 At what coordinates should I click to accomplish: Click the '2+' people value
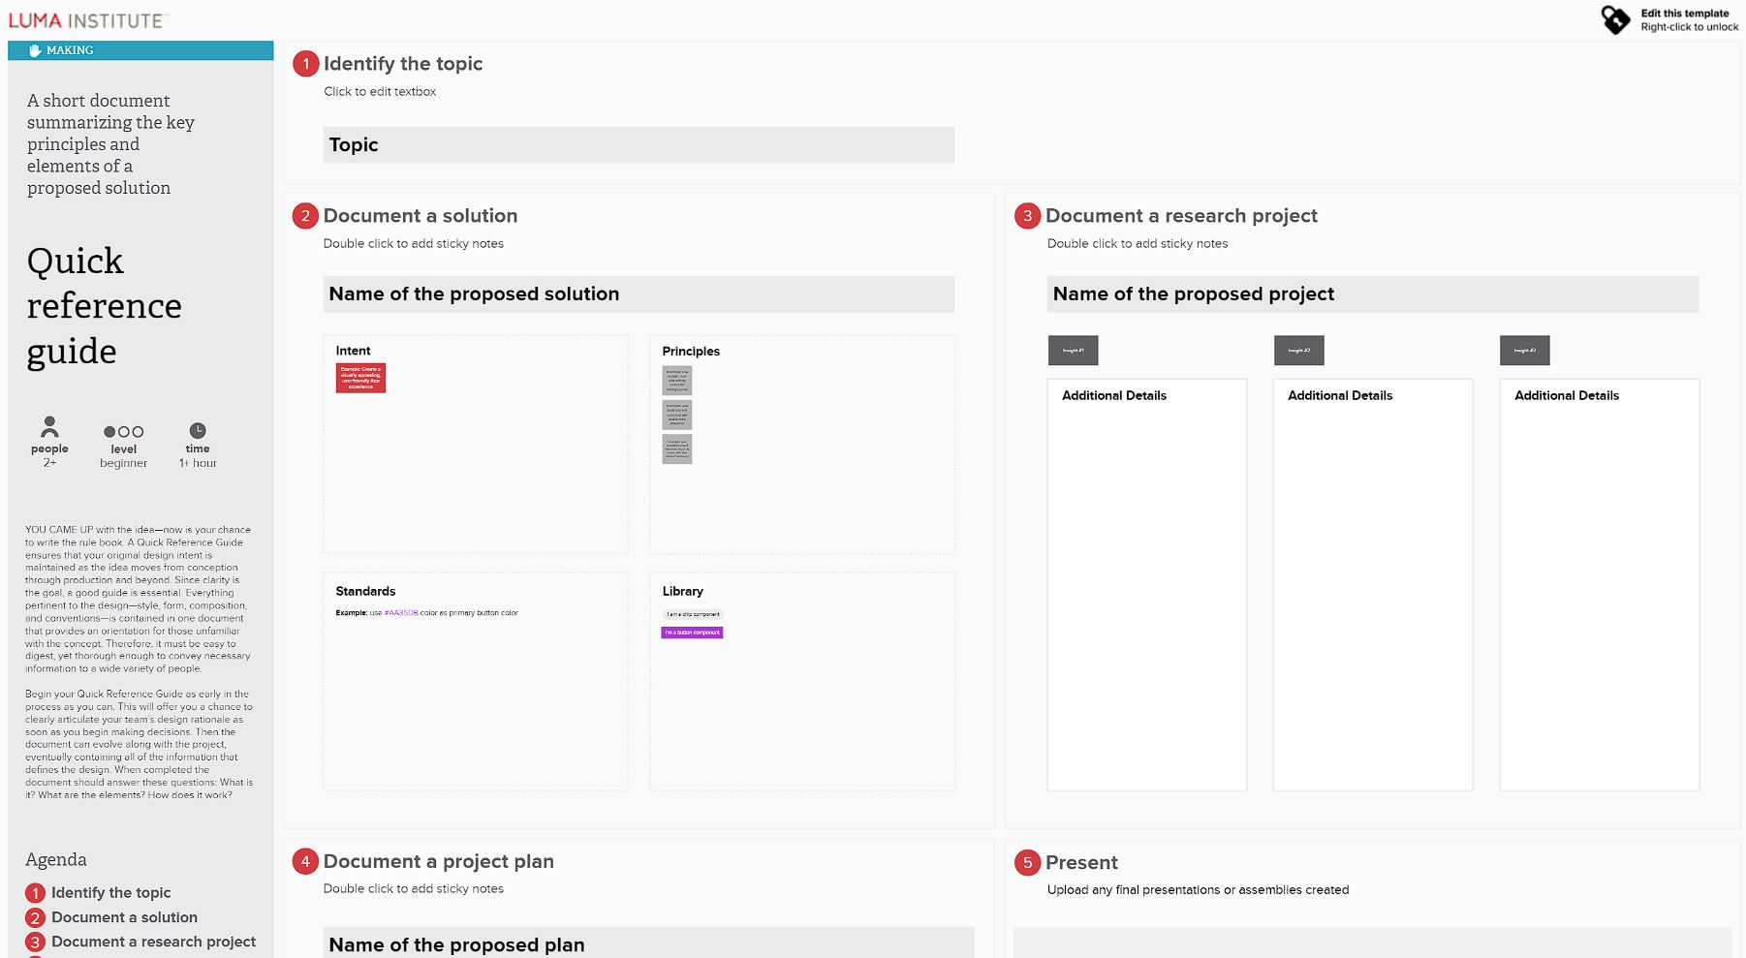[x=49, y=463]
